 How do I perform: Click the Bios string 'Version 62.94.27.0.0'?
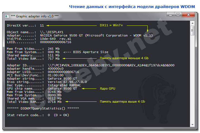pos(67,82)
